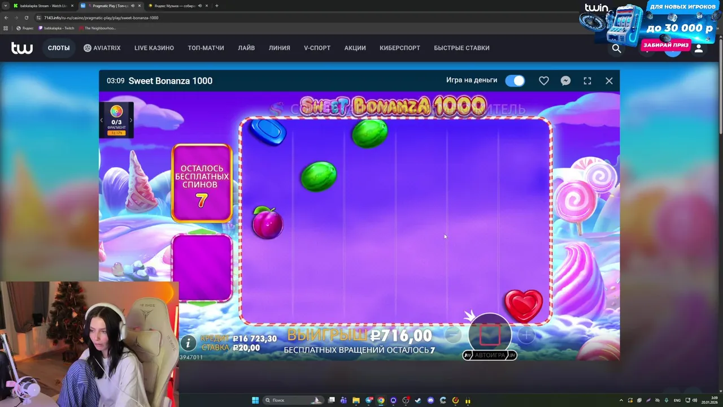Click the stop spin square button
Screen dimensions: 723x407
pos(490,335)
